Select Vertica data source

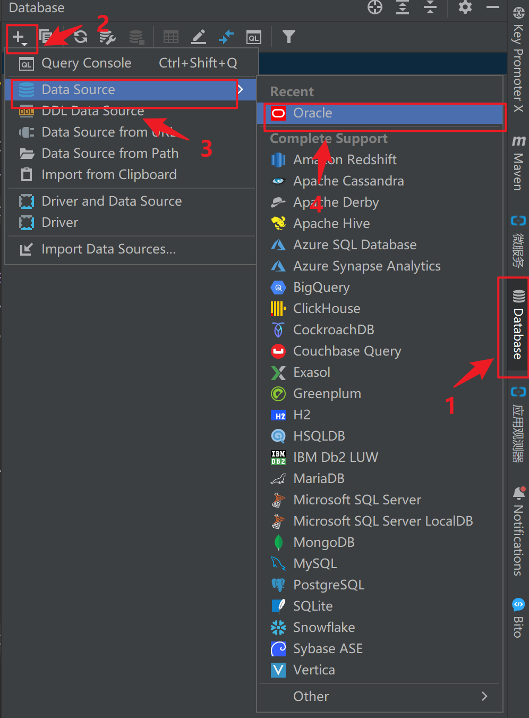380,670
